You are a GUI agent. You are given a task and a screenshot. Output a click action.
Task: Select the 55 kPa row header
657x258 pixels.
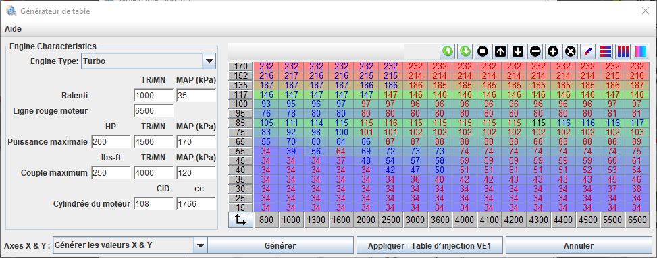tap(240, 151)
